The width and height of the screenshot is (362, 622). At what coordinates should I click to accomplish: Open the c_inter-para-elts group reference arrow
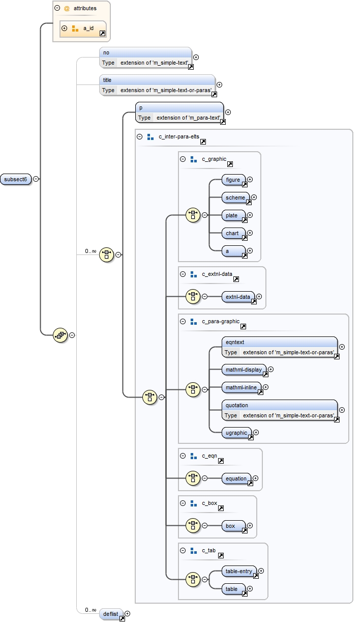tap(203, 141)
